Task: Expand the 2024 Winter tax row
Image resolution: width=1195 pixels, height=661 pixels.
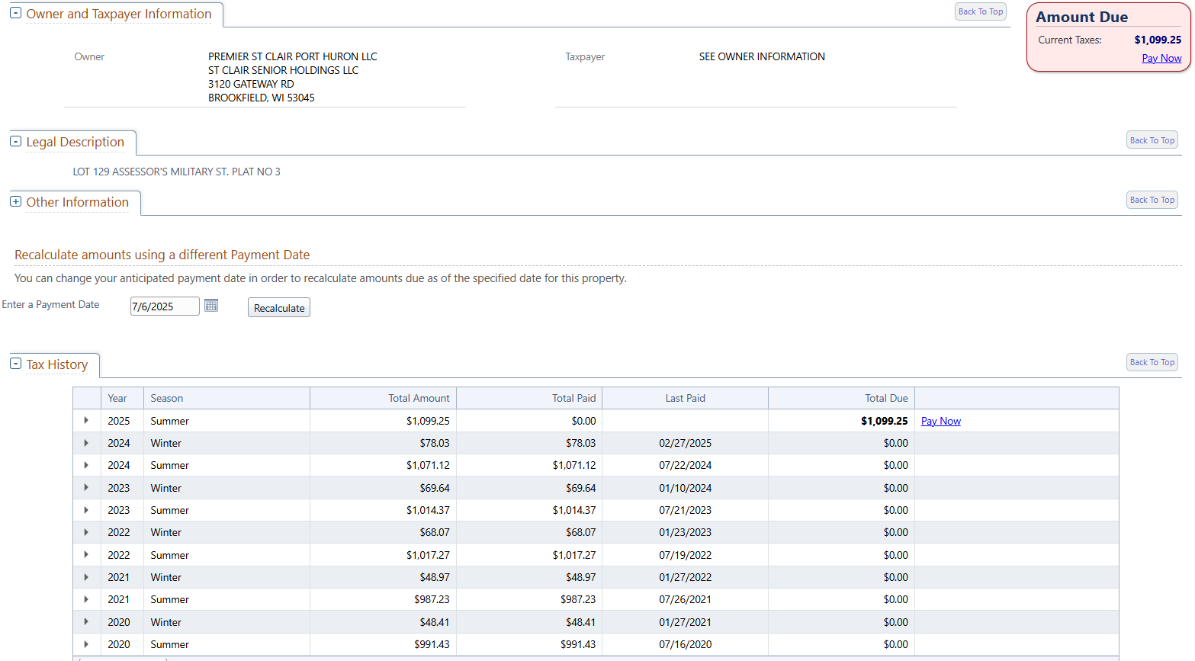Action: tap(86, 443)
